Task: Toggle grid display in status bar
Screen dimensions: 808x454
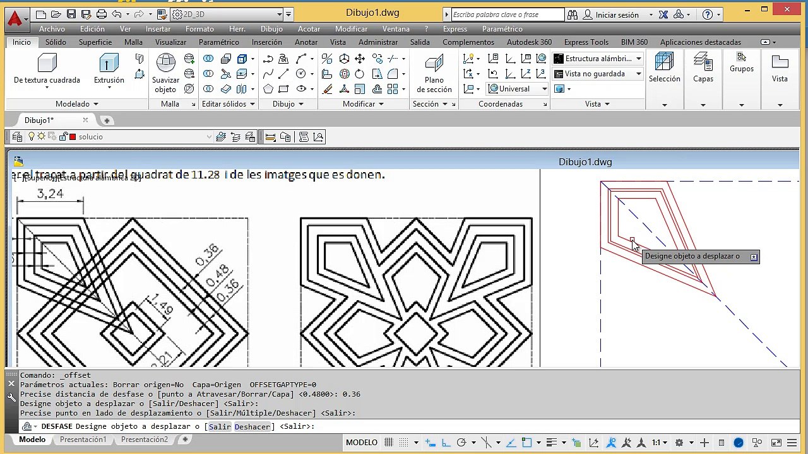Action: pyautogui.click(x=389, y=443)
